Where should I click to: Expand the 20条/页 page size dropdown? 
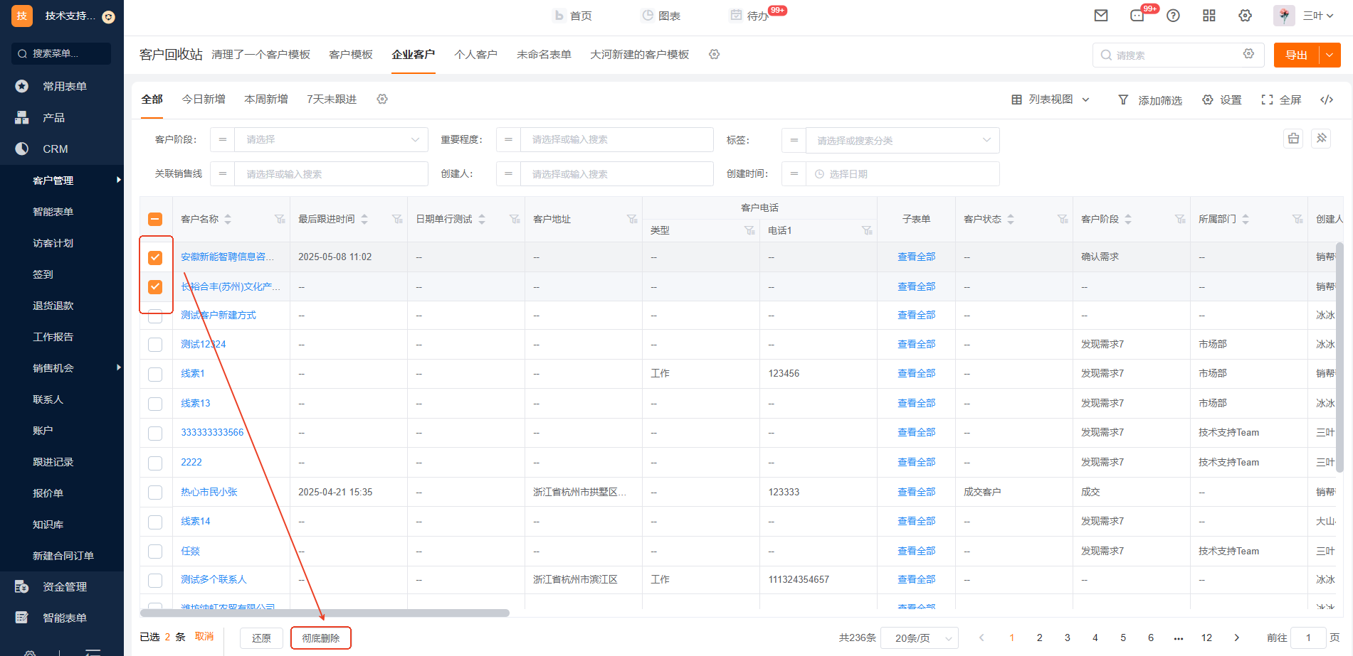(x=919, y=638)
